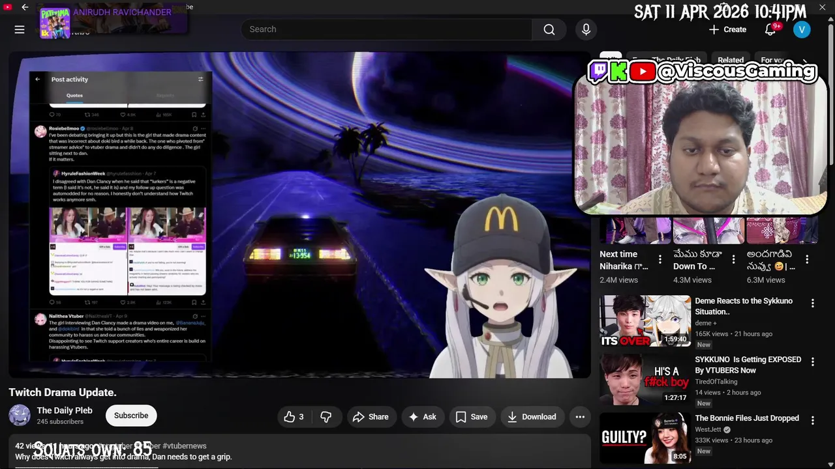Save the video to a playlist

[472, 417]
